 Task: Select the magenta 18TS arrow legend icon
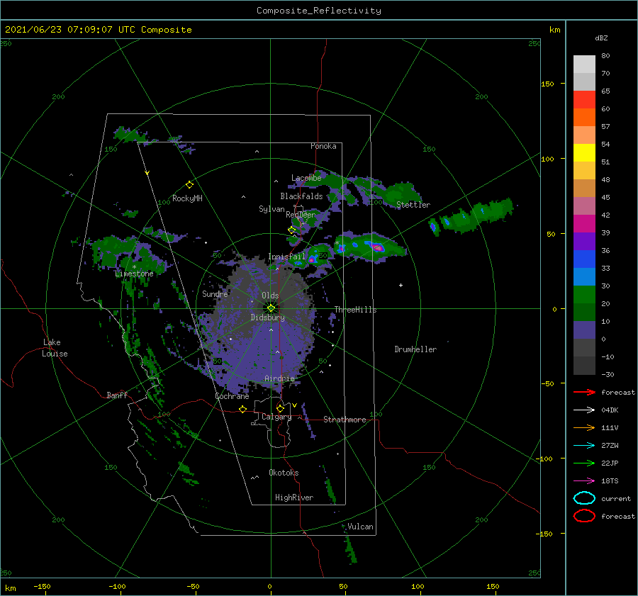(x=584, y=481)
